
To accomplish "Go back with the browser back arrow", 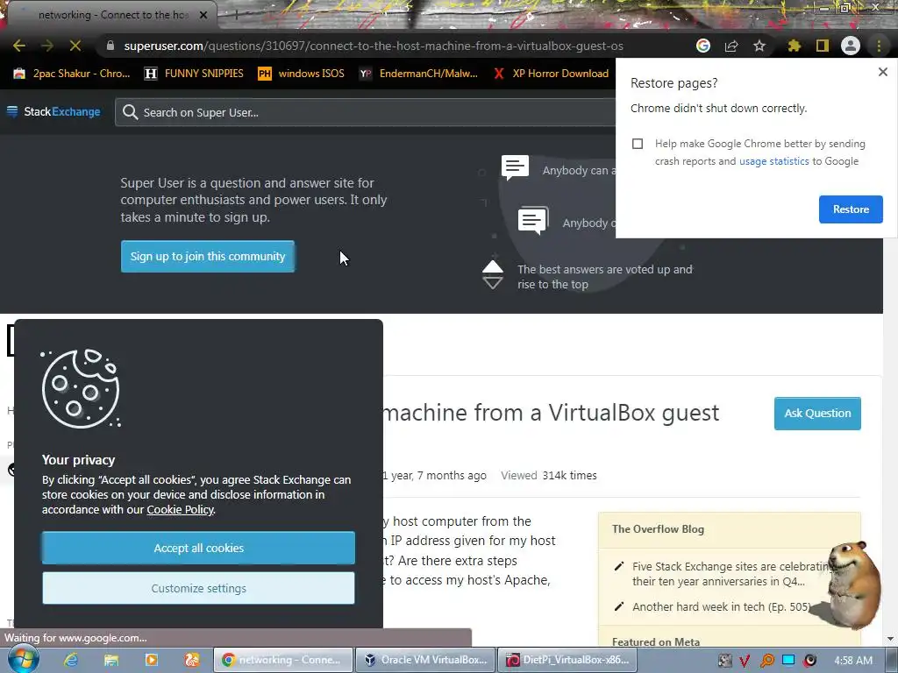I will point(19,46).
